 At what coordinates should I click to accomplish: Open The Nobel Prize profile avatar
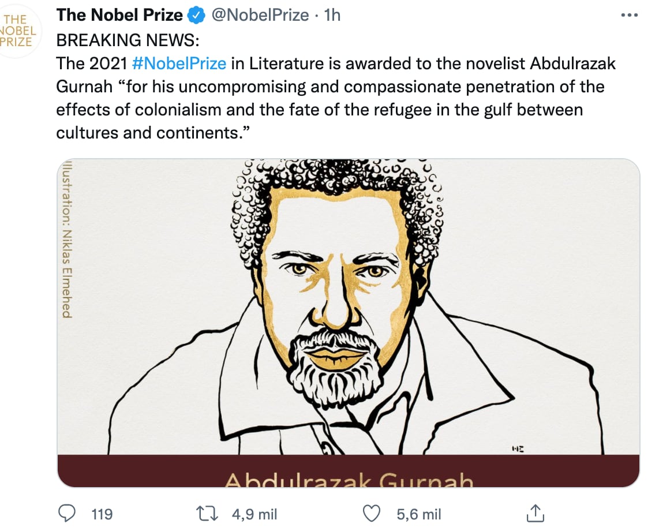pyautogui.click(x=16, y=31)
